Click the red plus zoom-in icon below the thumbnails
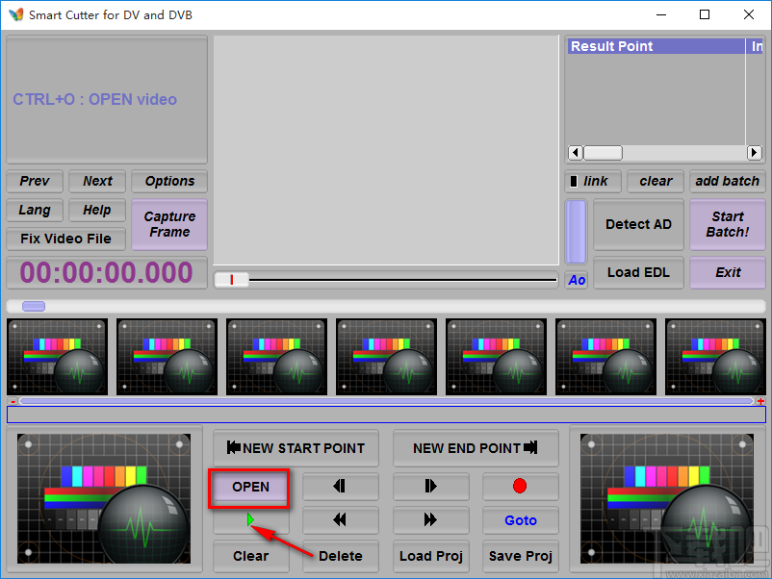772x579 pixels. click(760, 401)
